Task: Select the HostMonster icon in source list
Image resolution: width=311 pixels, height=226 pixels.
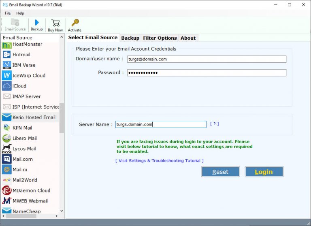Action: pyautogui.click(x=6, y=45)
